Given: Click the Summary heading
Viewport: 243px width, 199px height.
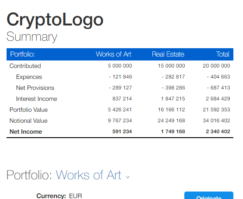Looking at the screenshot, I should click(32, 37).
